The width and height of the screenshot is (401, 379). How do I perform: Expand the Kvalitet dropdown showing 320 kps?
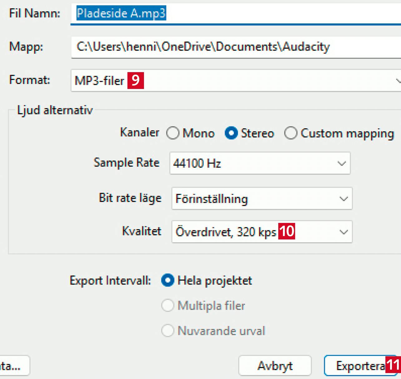click(343, 232)
